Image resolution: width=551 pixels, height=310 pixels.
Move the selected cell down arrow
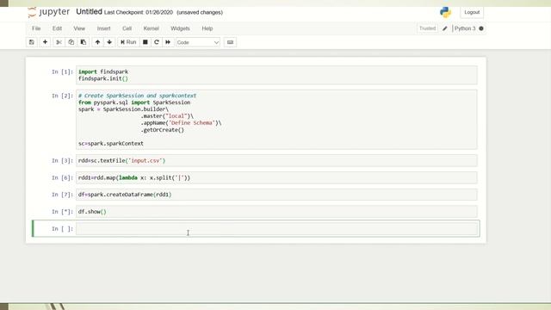click(x=109, y=42)
